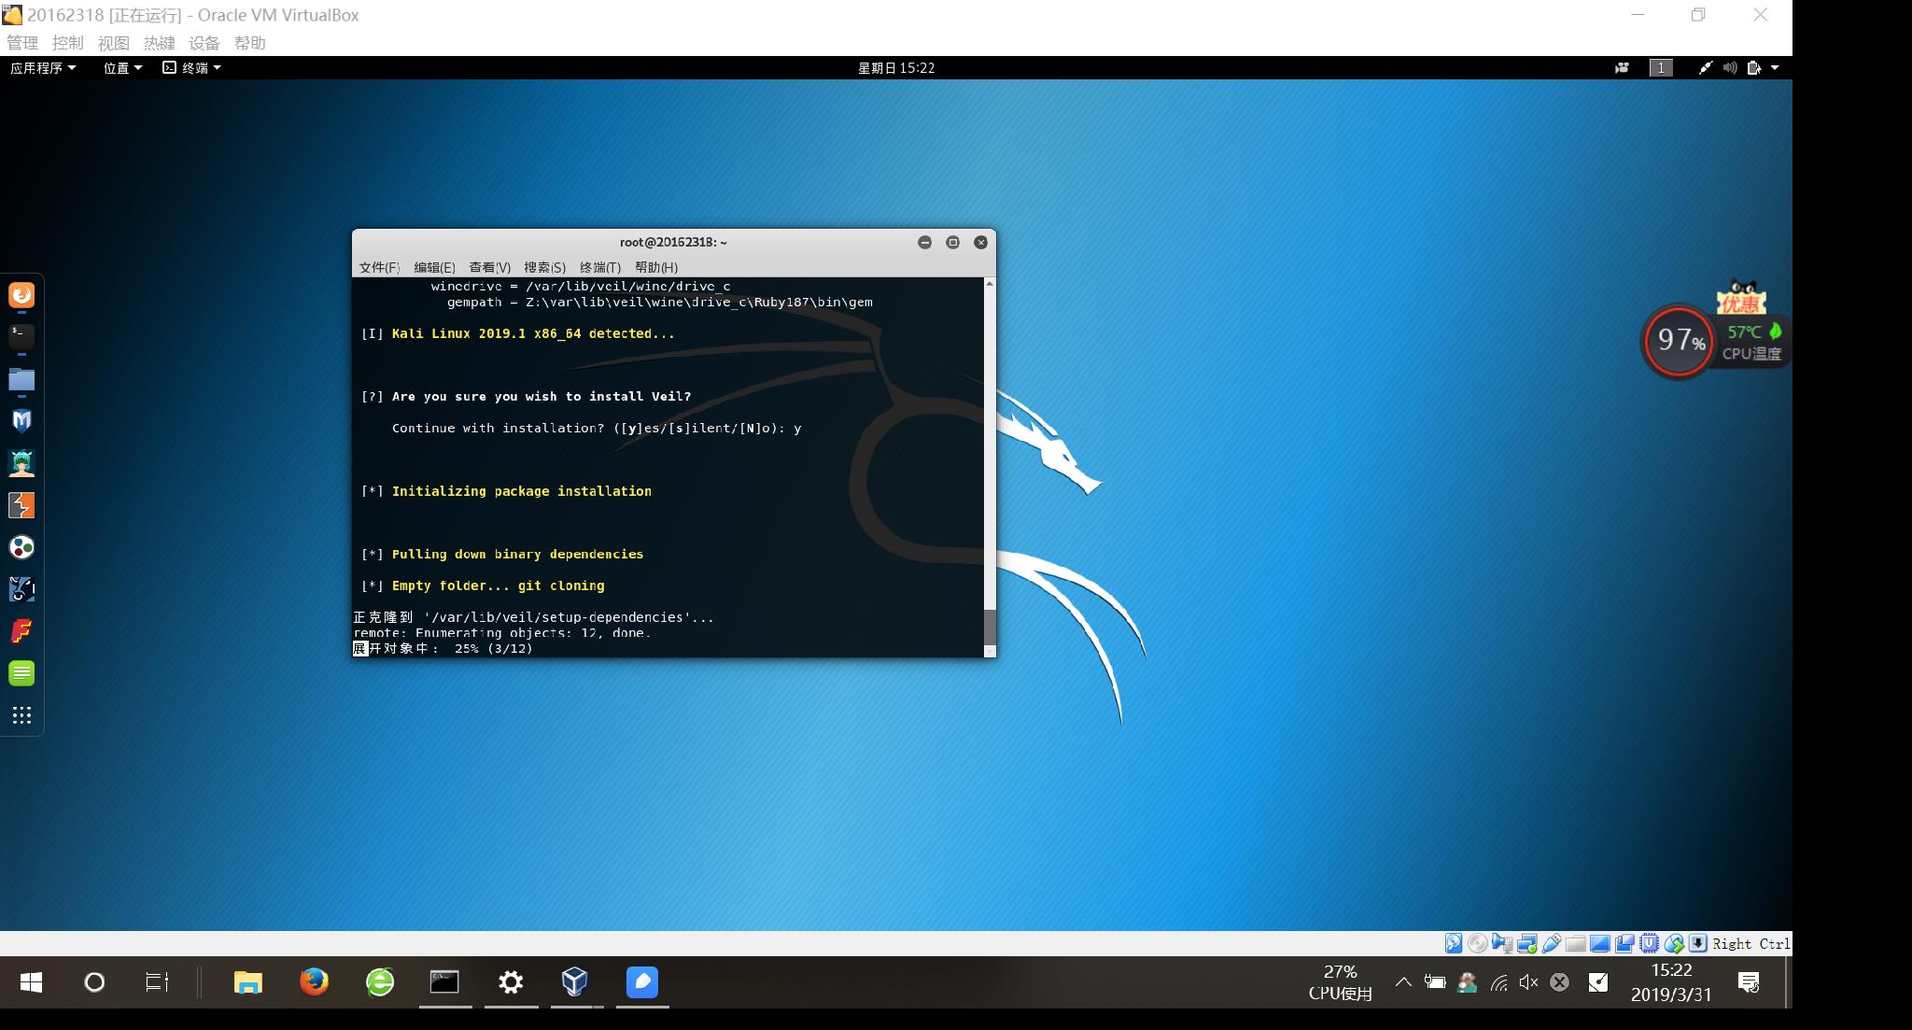Click the Kali top bar recorder camera icon
1912x1030 pixels.
1623,67
